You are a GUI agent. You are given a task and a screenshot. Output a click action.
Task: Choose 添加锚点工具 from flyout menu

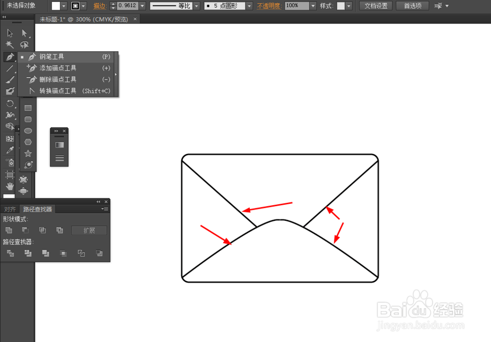pyautogui.click(x=67, y=68)
